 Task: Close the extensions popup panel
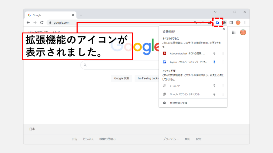[x=223, y=29]
